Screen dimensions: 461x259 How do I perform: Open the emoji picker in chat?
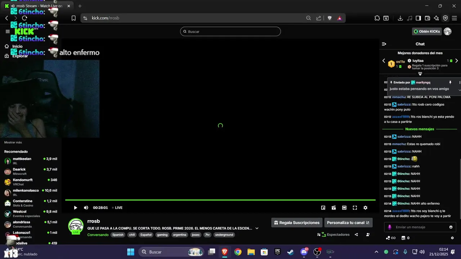[451, 227]
